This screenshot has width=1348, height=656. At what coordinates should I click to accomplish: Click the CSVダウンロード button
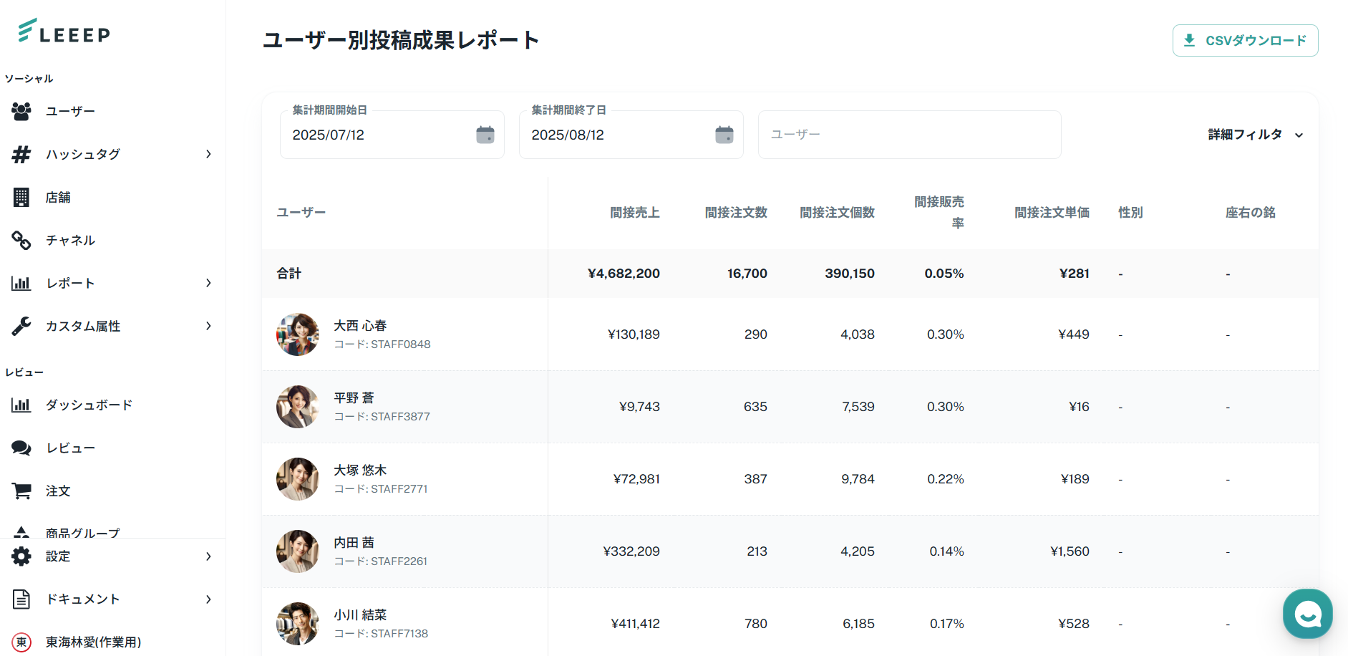pos(1245,41)
